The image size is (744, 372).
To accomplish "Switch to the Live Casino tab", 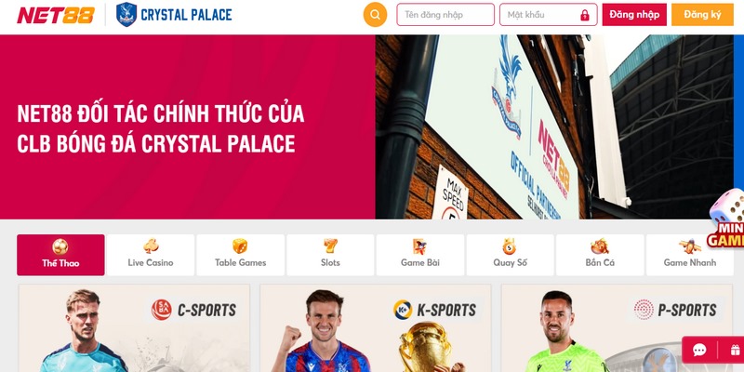I will click(151, 255).
